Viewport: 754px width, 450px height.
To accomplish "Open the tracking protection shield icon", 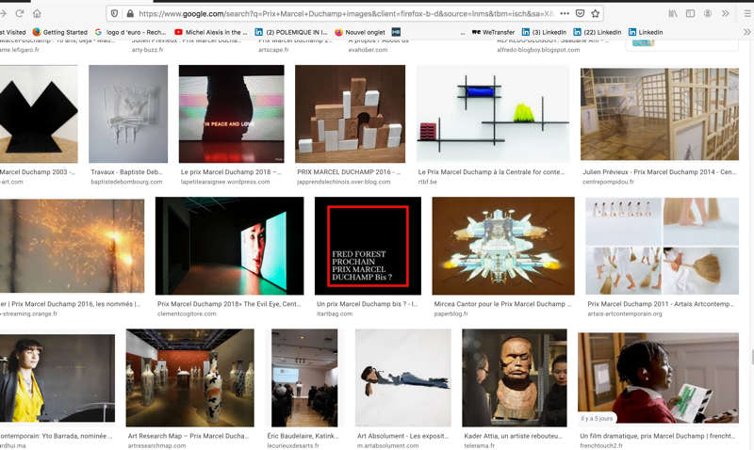I will [114, 13].
